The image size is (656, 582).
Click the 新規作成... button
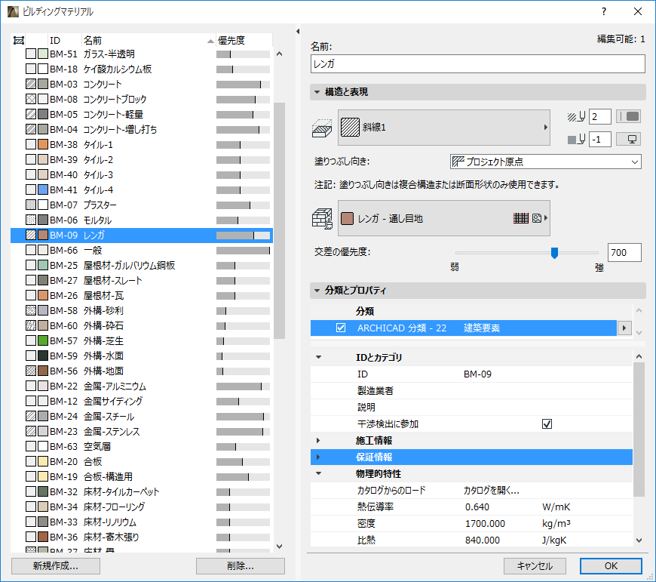tap(56, 566)
